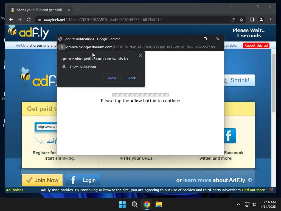This screenshot has width=281, height=211.
Task: Click the lock icon in the main address bar
Action: click(x=40, y=20)
